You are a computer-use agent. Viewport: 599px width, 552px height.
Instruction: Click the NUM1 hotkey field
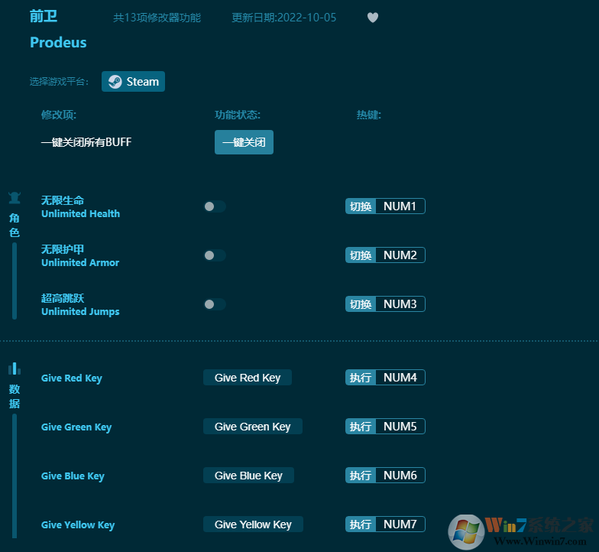pyautogui.click(x=400, y=206)
